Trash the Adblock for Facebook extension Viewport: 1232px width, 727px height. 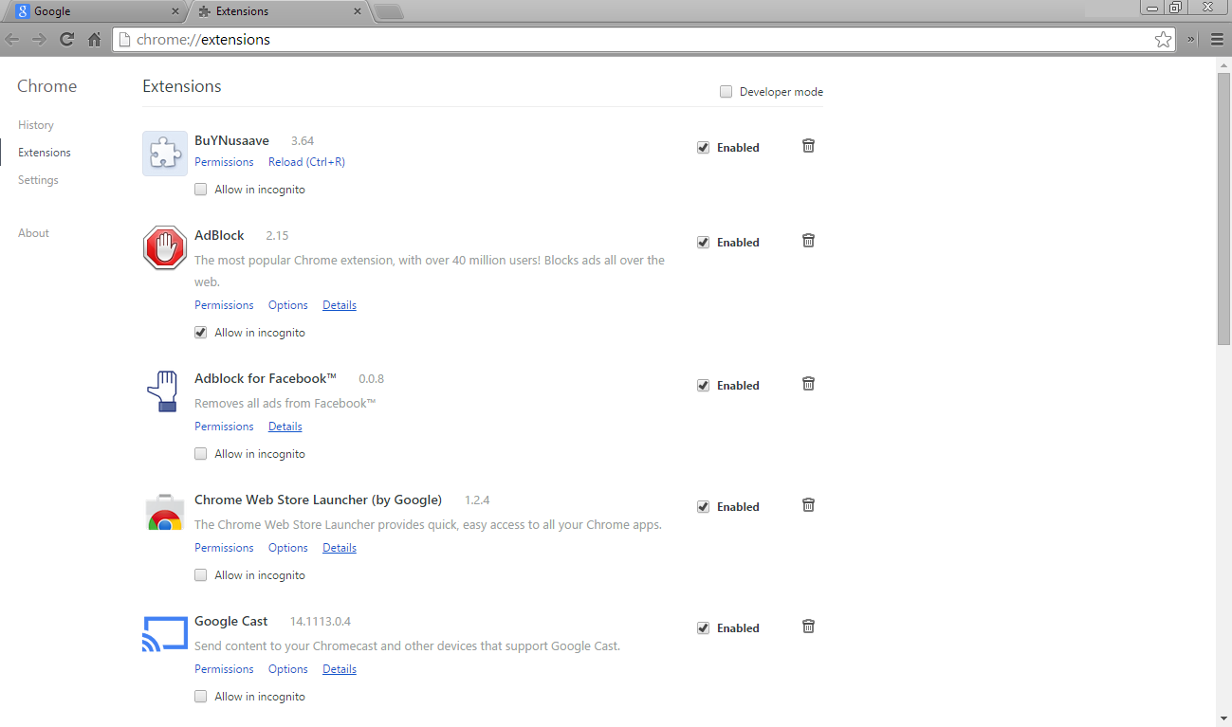808,384
